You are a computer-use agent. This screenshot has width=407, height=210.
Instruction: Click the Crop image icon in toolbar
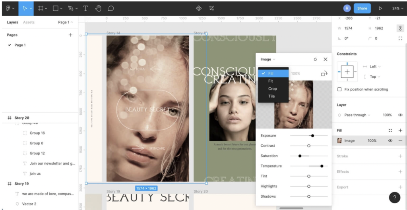pos(211,8)
